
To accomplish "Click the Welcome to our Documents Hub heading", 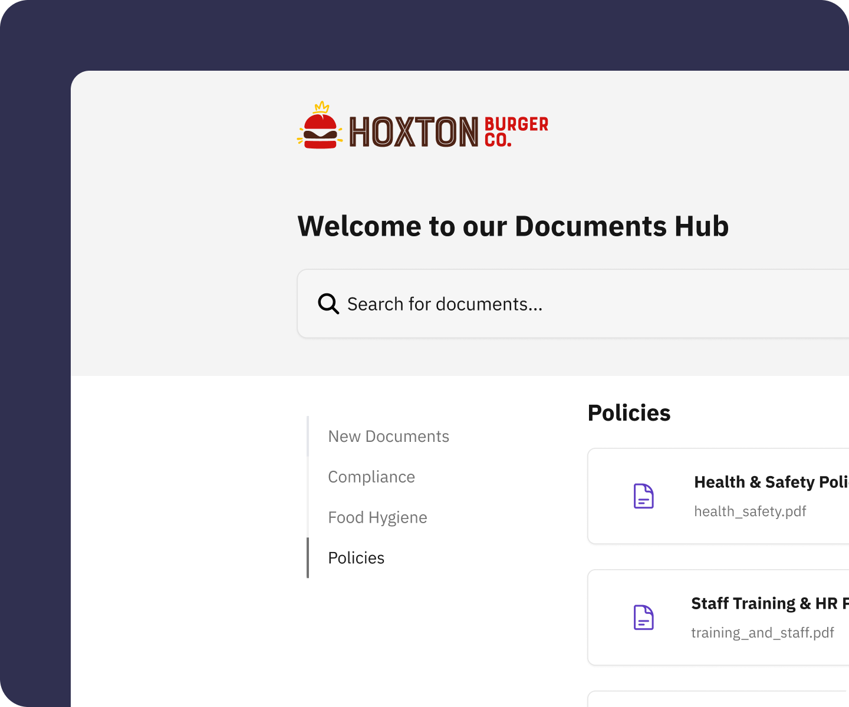I will (x=513, y=226).
